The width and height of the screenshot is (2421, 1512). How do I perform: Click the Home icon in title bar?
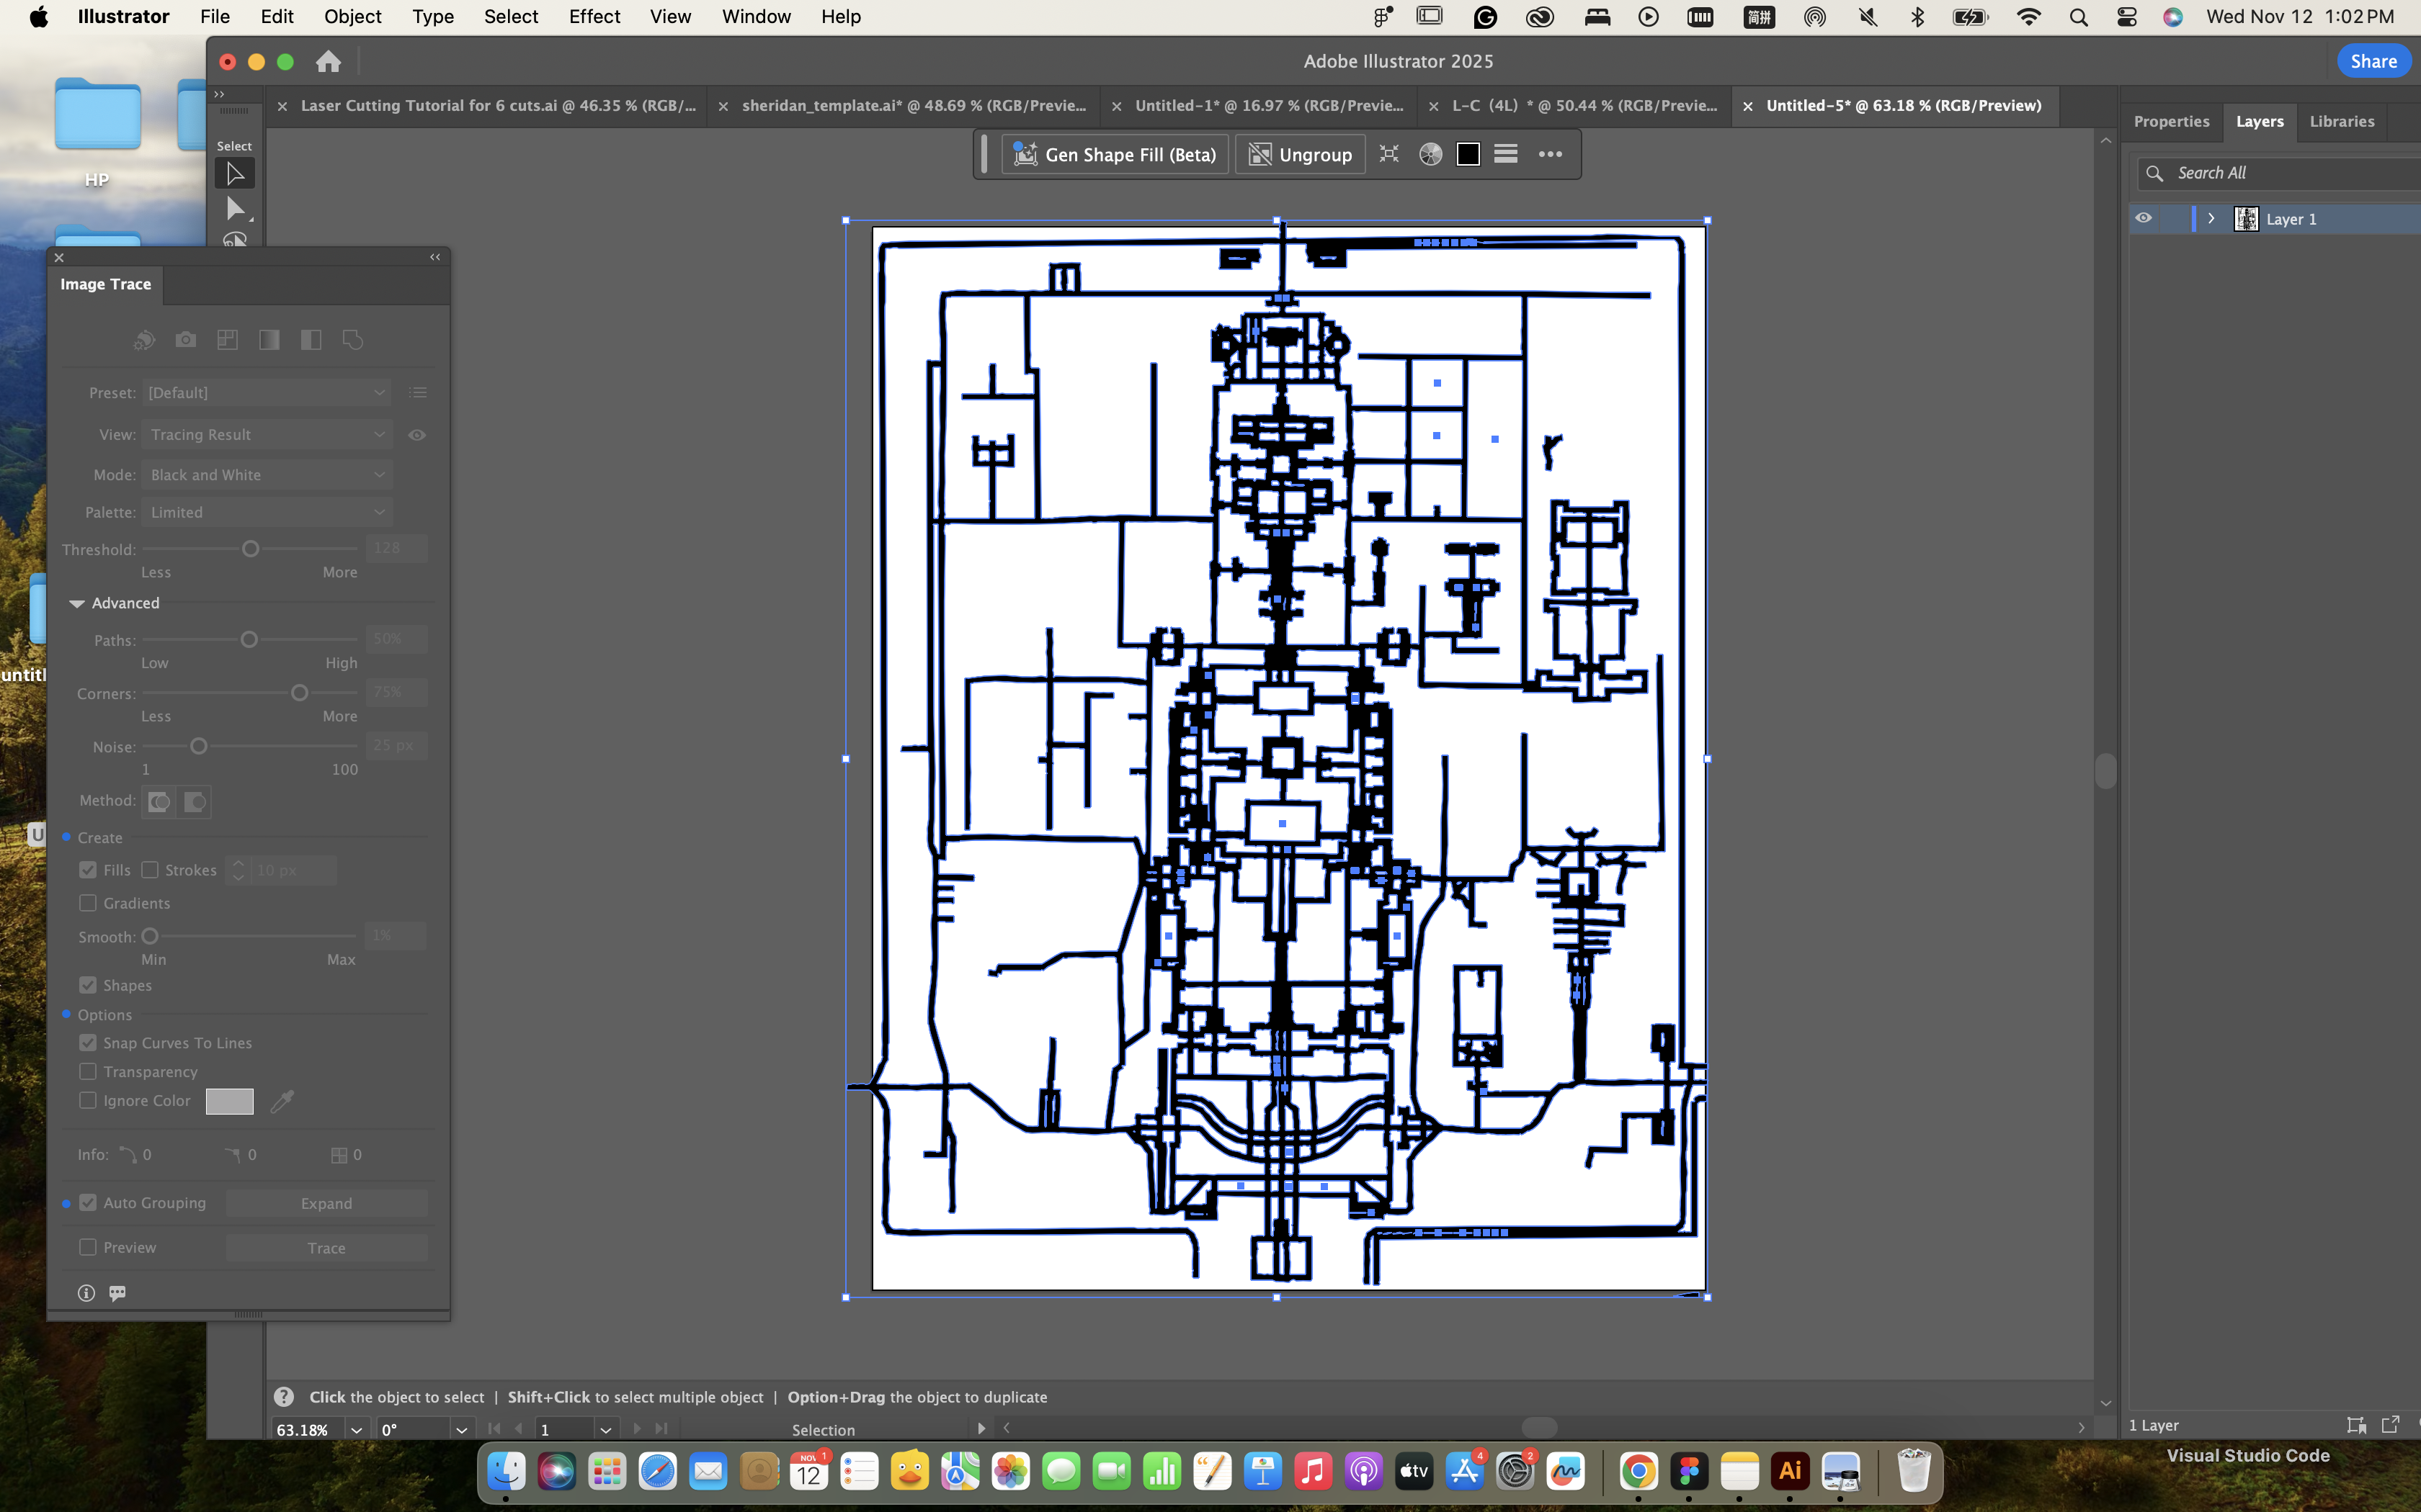328,62
